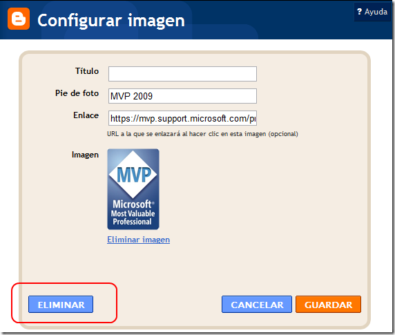Click the Enlace label
The image size is (395, 335).
coord(86,115)
